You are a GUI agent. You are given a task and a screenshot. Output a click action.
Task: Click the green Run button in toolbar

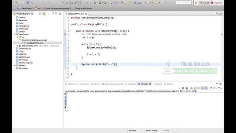click(x=100, y=3)
